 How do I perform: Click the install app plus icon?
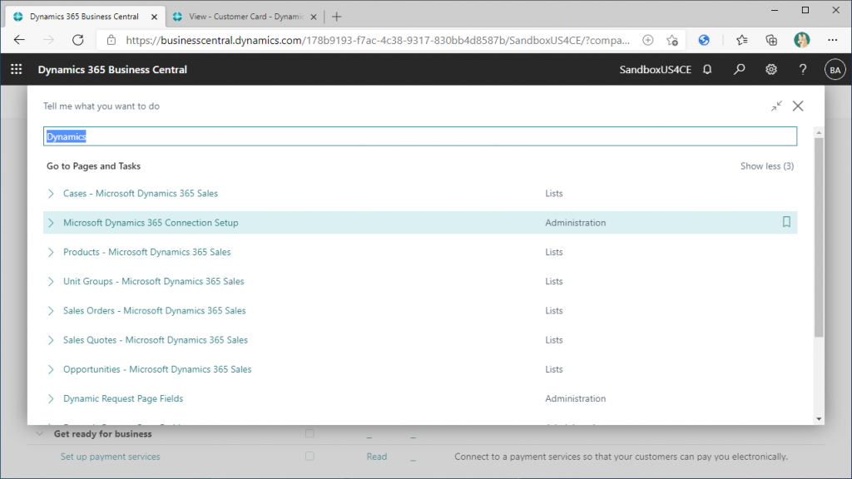647,40
